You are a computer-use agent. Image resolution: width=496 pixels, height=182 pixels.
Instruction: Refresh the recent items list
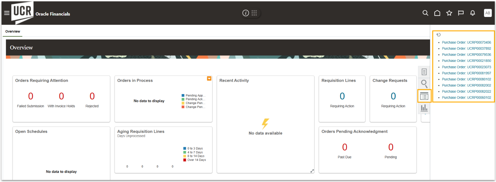(x=439, y=35)
